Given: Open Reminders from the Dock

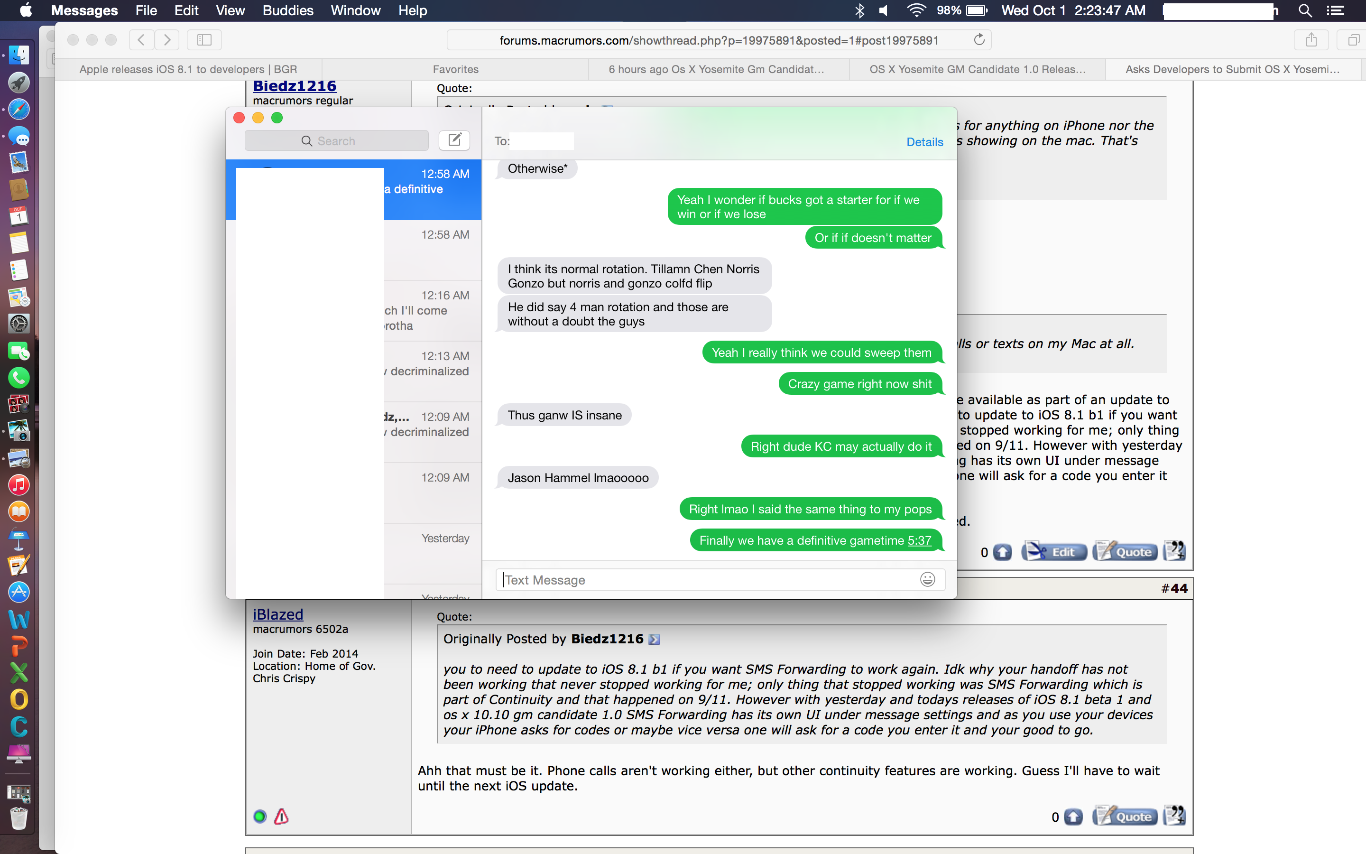Looking at the screenshot, I should coord(18,270).
